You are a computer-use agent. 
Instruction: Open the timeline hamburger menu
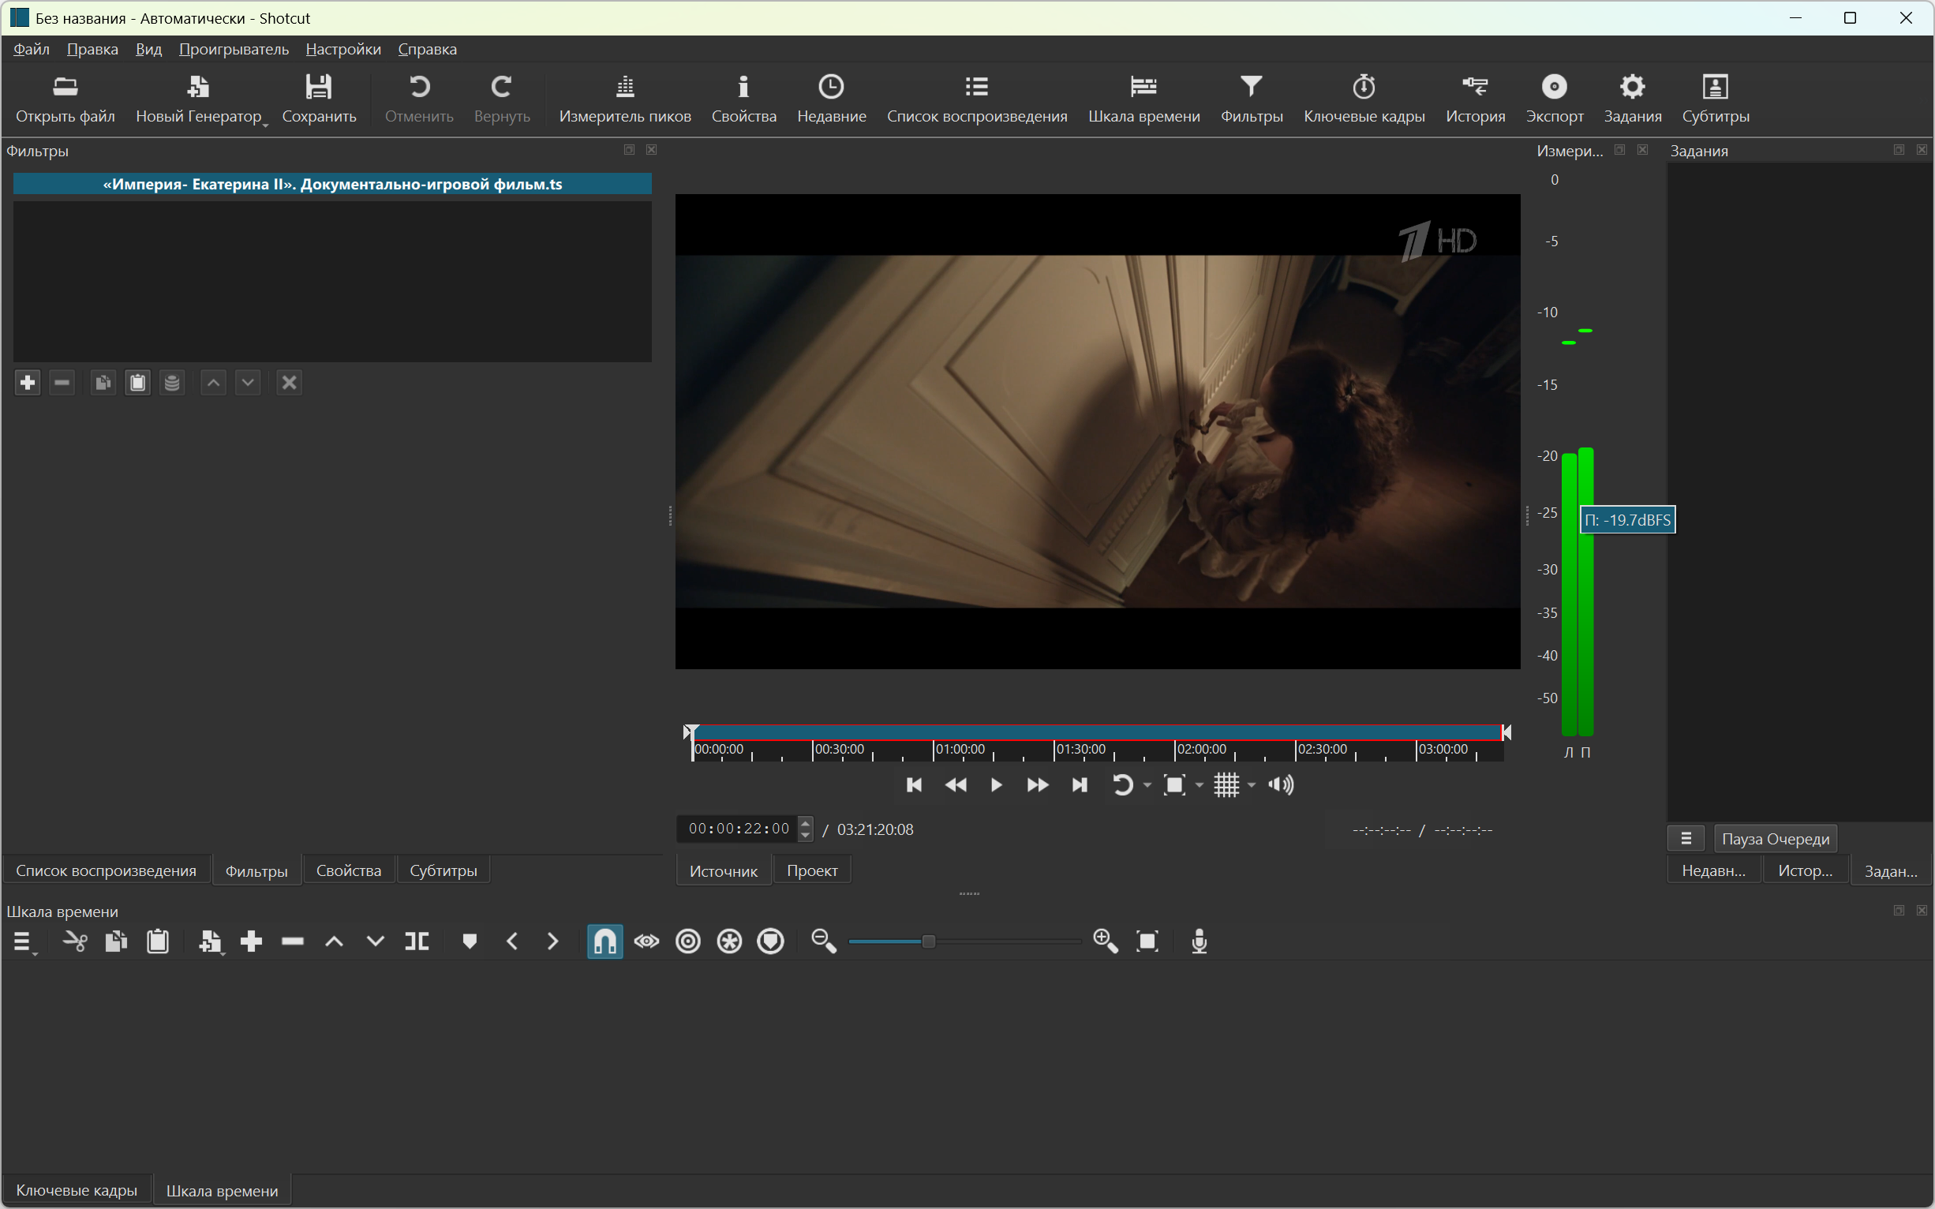(23, 941)
